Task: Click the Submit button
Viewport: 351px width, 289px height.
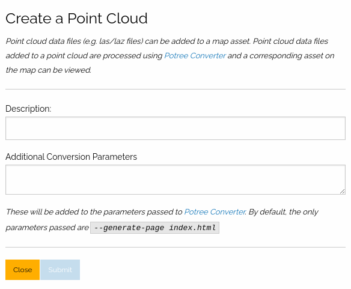Action: (60, 270)
